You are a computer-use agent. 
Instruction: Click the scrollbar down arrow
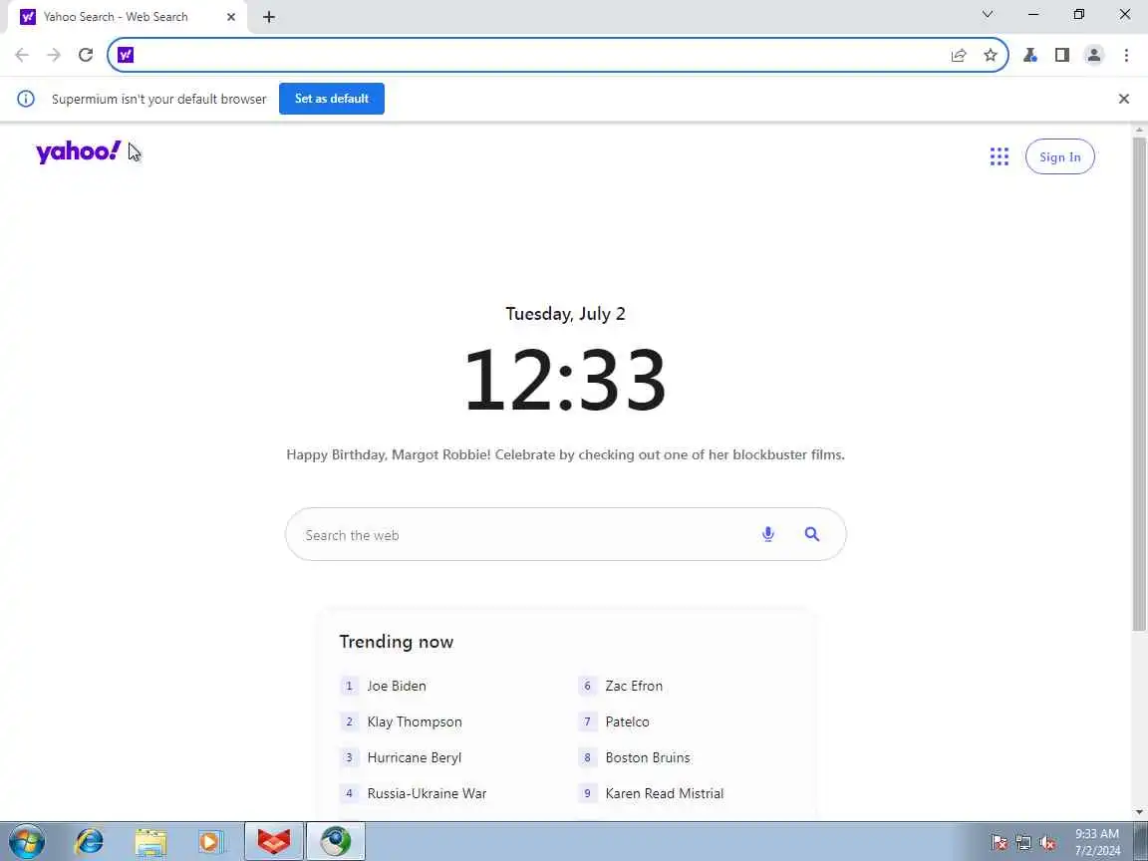(x=1139, y=812)
